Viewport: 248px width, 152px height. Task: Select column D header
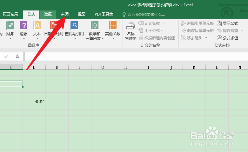[x=34, y=67]
